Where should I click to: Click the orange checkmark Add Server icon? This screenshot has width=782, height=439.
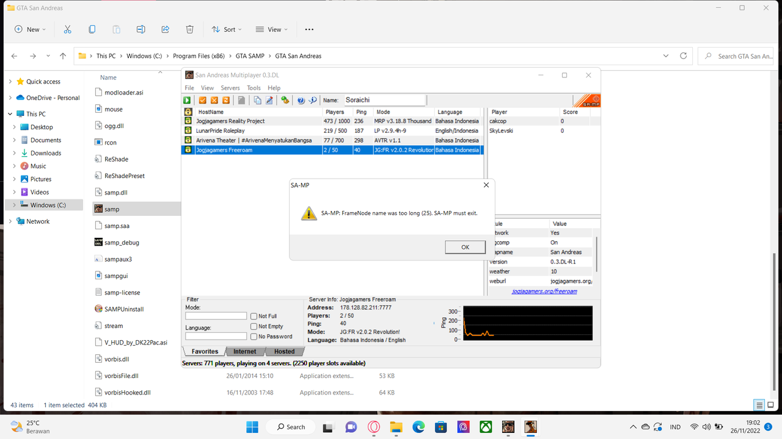[203, 100]
